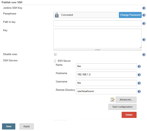The height and width of the screenshot is (131, 147).
Task: Focus the Path to key field
Action: 97,23
